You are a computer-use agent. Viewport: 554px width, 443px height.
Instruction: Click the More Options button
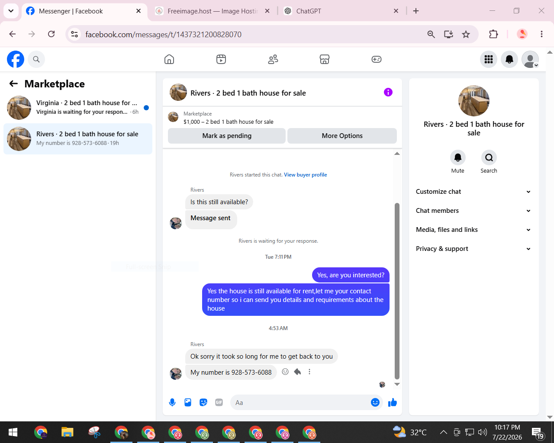pyautogui.click(x=342, y=136)
